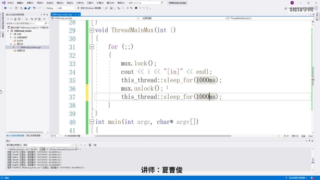Open the ThreadMainMux(int i) member dropdown
This screenshot has height=180, width=320.
pyautogui.click(x=270, y=18)
